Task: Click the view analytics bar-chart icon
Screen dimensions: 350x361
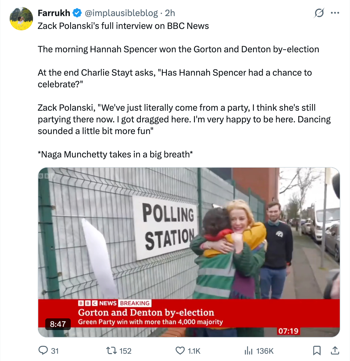Action: 248,350
